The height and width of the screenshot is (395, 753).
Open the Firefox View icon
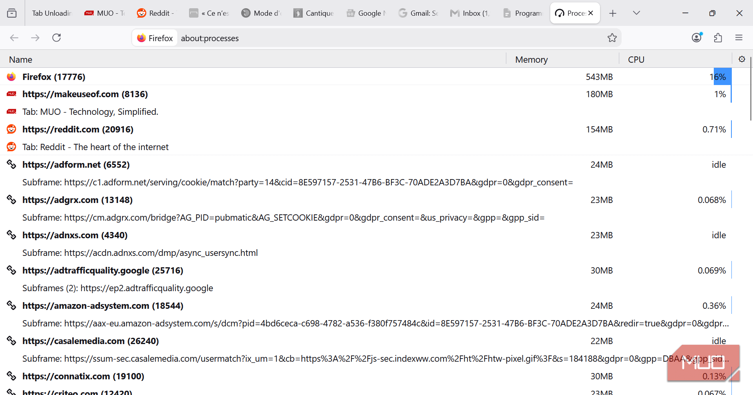pyautogui.click(x=12, y=13)
